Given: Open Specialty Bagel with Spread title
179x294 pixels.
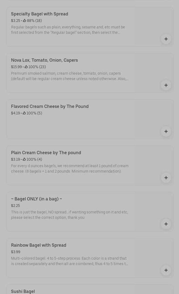Looking at the screenshot, I should pos(40,14).
